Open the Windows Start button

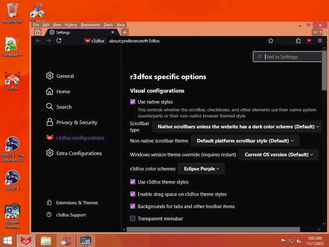click(x=8, y=241)
